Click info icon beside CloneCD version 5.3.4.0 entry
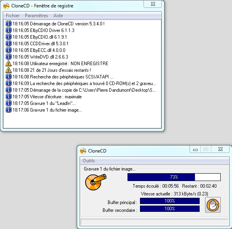The width and height of the screenshot is (232, 229). tap(9, 24)
